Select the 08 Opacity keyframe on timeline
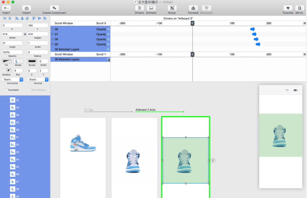Image resolution: width=307 pixels, height=198 pixels. (256, 39)
